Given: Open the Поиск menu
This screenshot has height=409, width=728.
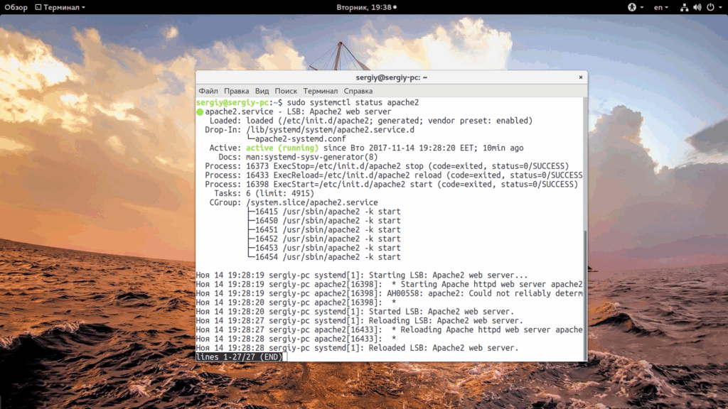Looking at the screenshot, I should [286, 91].
